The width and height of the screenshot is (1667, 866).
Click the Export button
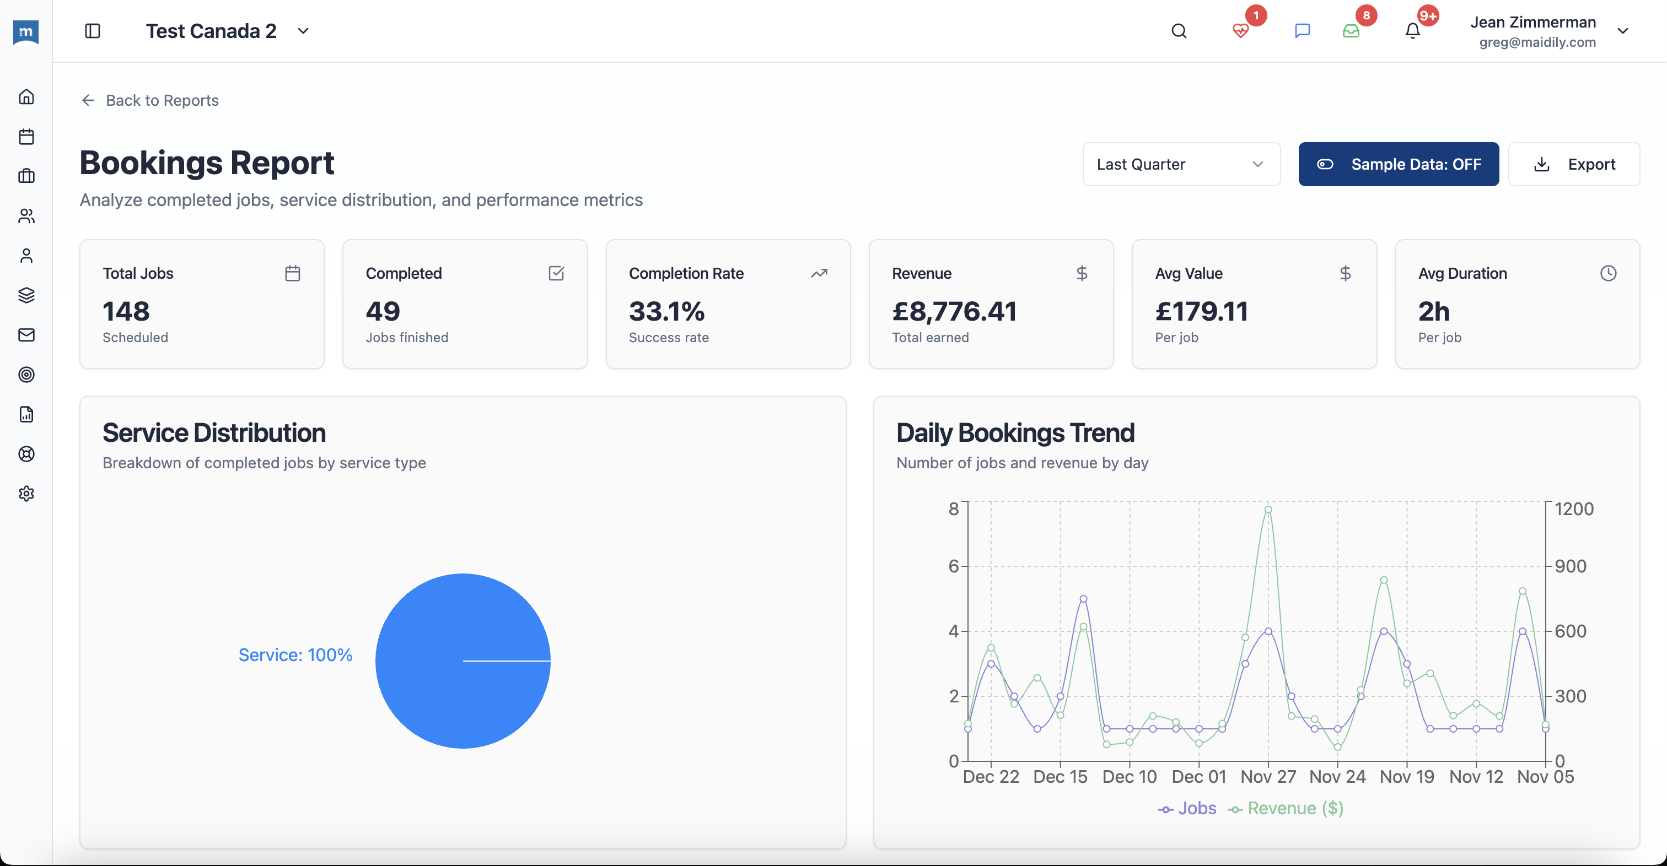click(x=1574, y=164)
